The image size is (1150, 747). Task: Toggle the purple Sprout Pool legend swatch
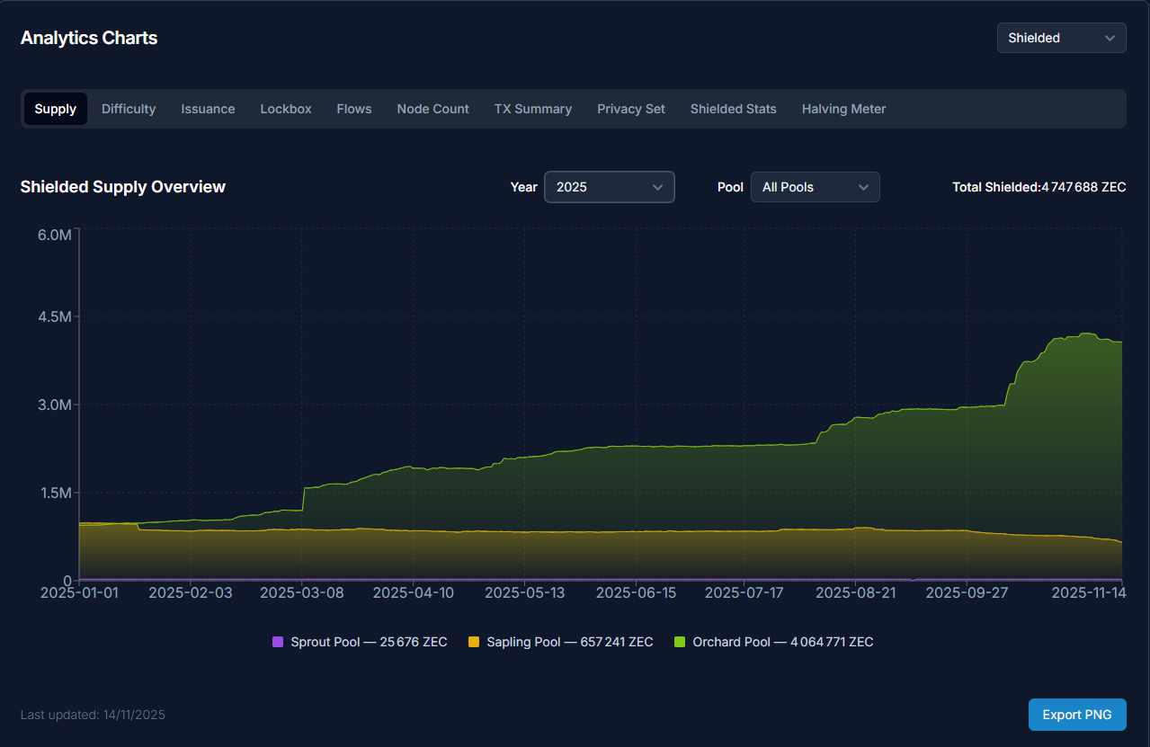[x=278, y=642]
